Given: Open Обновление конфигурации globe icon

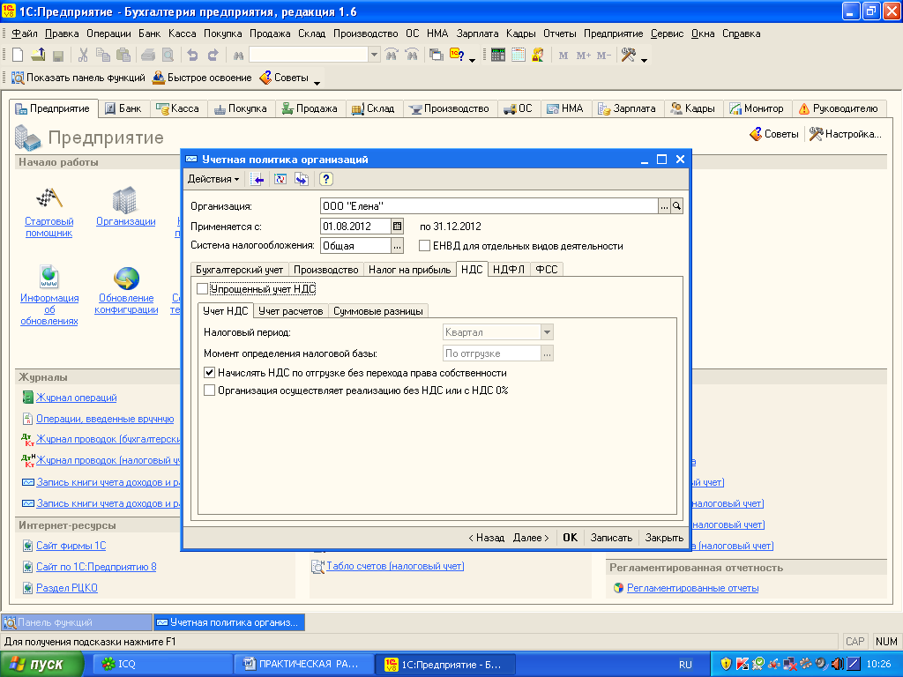Looking at the screenshot, I should tap(127, 278).
